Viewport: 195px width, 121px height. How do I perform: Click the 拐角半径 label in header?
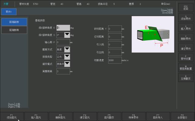[x=103, y=4]
